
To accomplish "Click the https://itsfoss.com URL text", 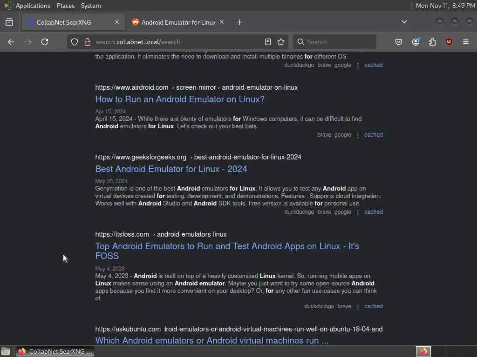I will (122, 234).
